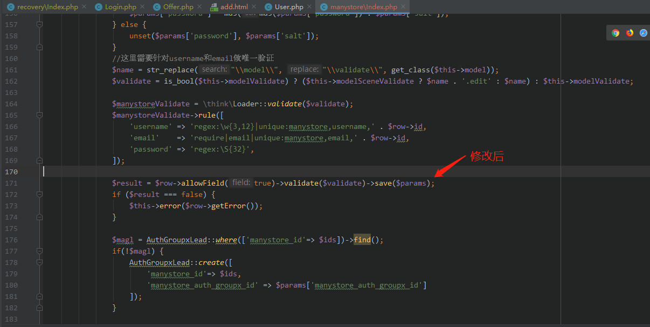The height and width of the screenshot is (327, 650).
Task: Click the add.html file icon
Action: click(213, 7)
